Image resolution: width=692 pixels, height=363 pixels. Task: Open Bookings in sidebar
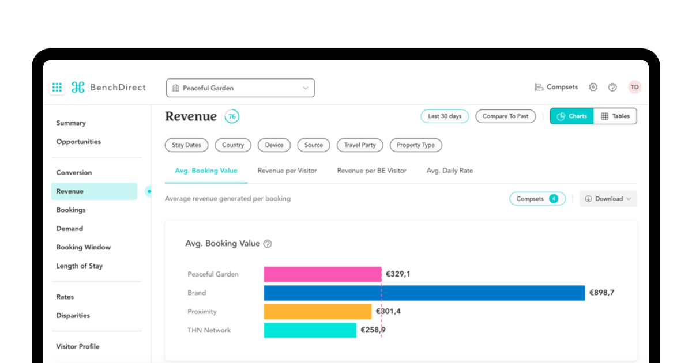71,210
